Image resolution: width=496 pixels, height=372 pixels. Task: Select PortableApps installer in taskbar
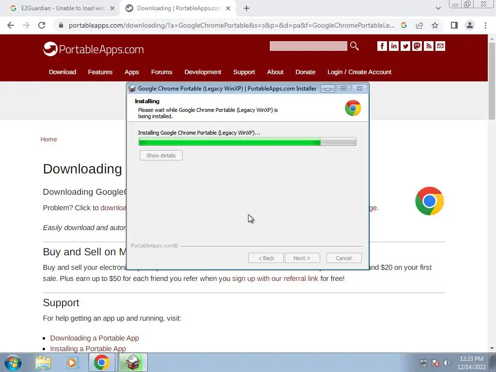(x=133, y=362)
